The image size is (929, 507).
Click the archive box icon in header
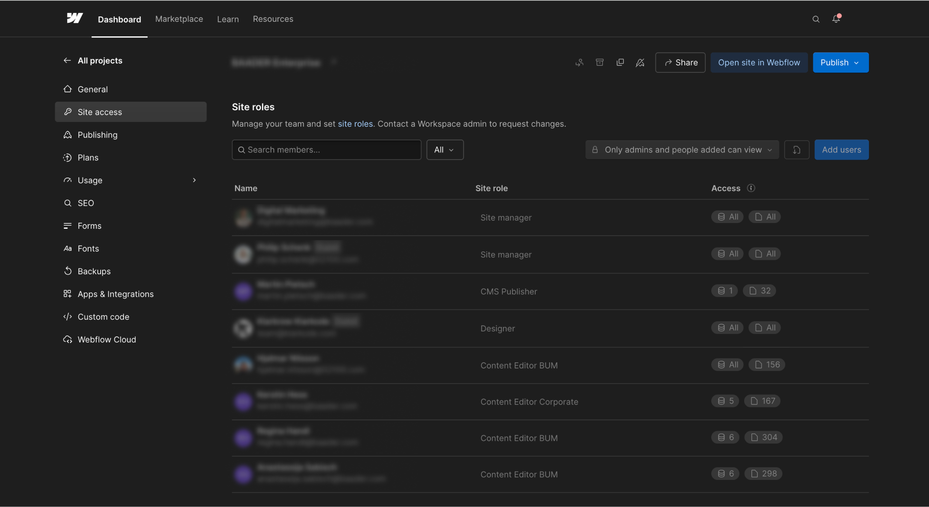[599, 62]
